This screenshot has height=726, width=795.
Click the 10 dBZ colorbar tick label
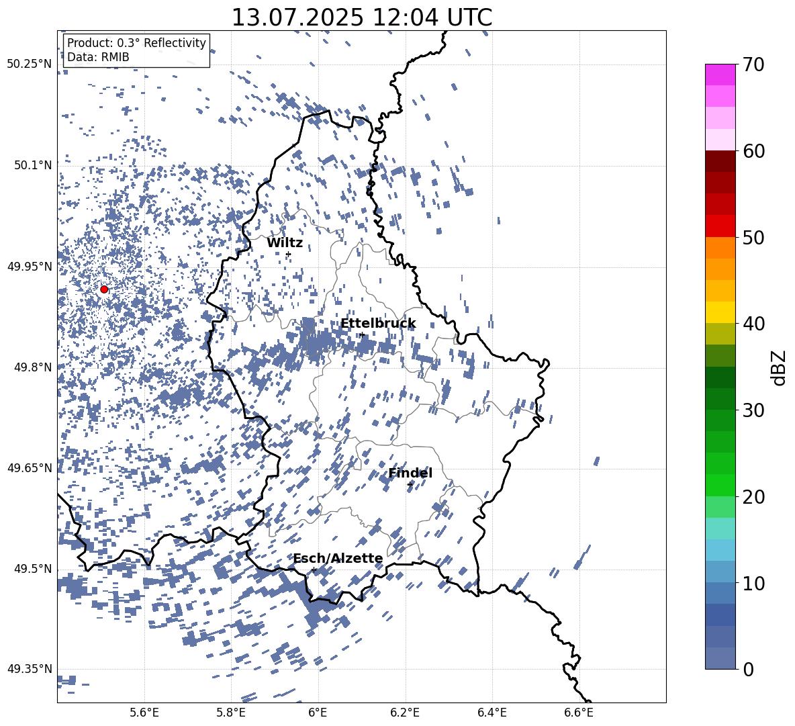[753, 583]
